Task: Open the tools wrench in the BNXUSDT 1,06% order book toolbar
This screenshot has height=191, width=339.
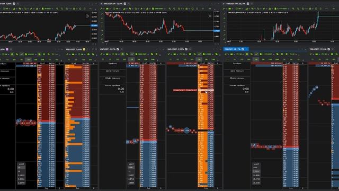Action: (67, 54)
